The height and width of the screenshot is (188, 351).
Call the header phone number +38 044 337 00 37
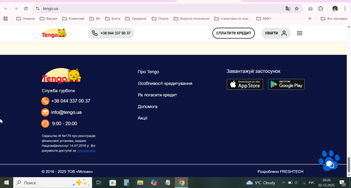tap(111, 33)
